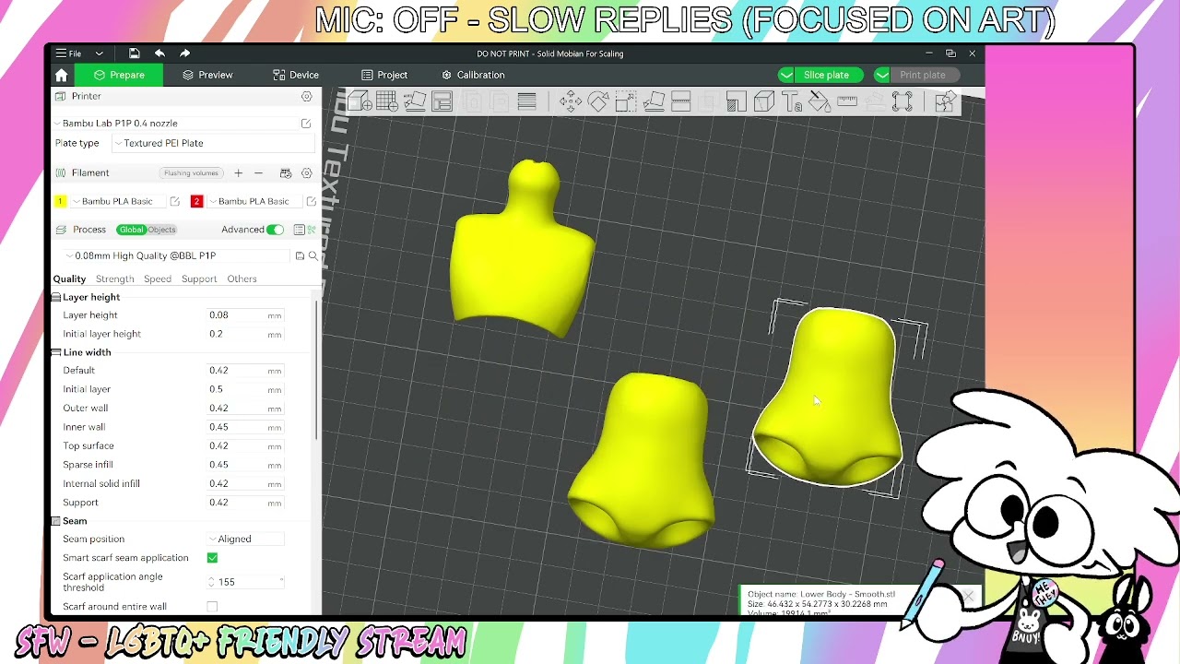Click the Variable layer height icon
The width and height of the screenshot is (1180, 664).
(x=526, y=101)
